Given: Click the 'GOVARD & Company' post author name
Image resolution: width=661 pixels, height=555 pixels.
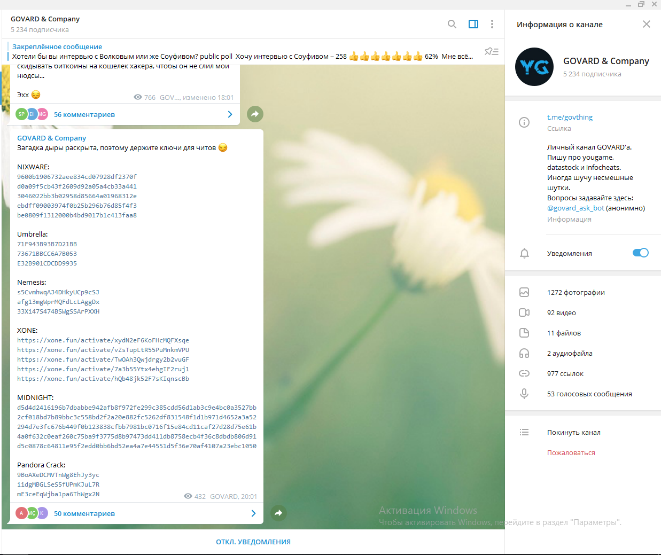Looking at the screenshot, I should pyautogui.click(x=51, y=138).
